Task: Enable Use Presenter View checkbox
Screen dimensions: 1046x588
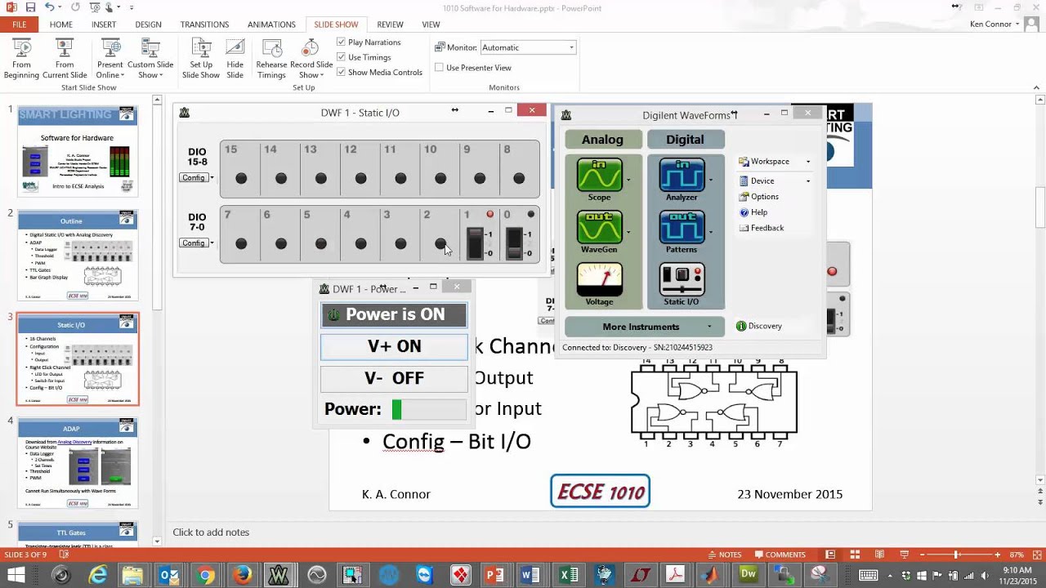Action: click(x=440, y=68)
